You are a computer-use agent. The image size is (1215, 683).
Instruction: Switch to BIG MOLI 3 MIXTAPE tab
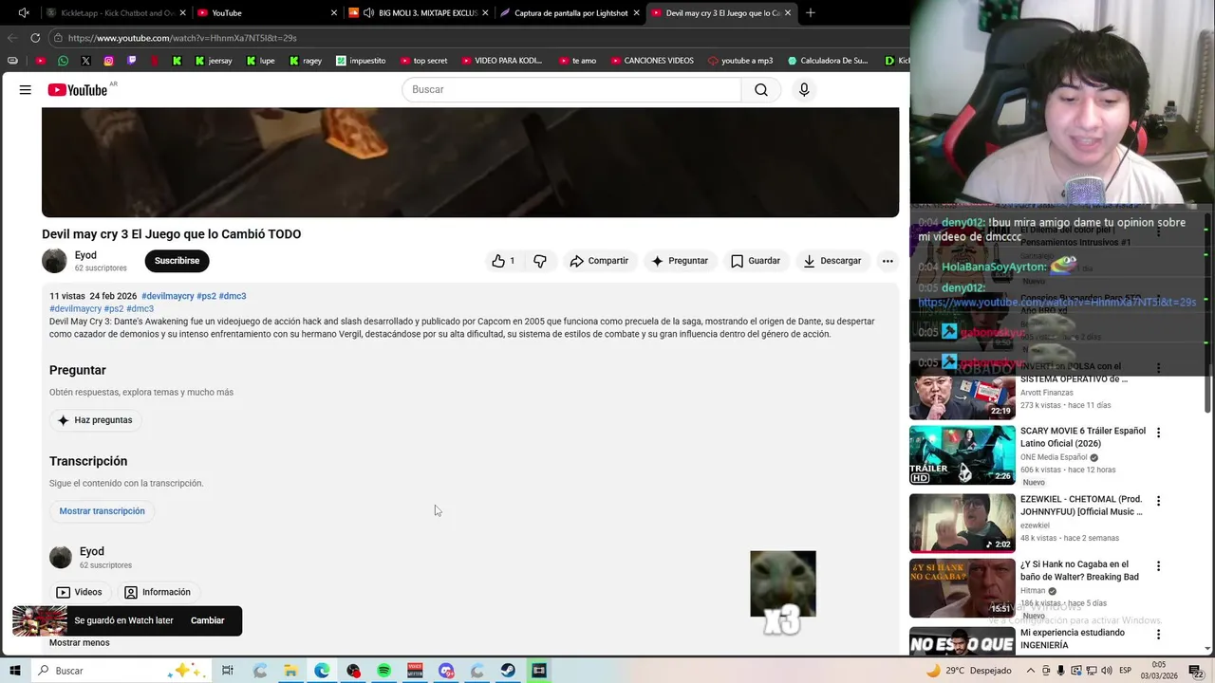pos(418,13)
